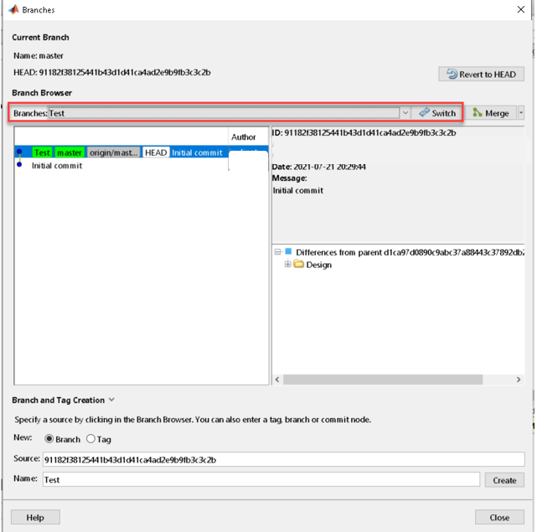Click the Switch button
The width and height of the screenshot is (537, 532).
click(436, 113)
